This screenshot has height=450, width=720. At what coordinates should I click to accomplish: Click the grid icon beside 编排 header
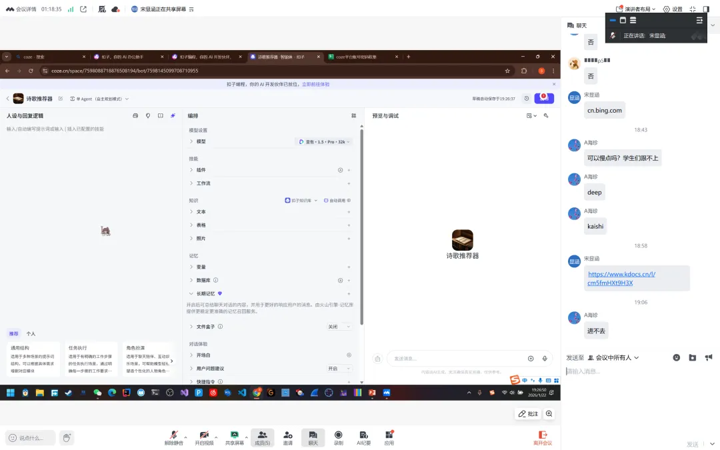coord(353,116)
